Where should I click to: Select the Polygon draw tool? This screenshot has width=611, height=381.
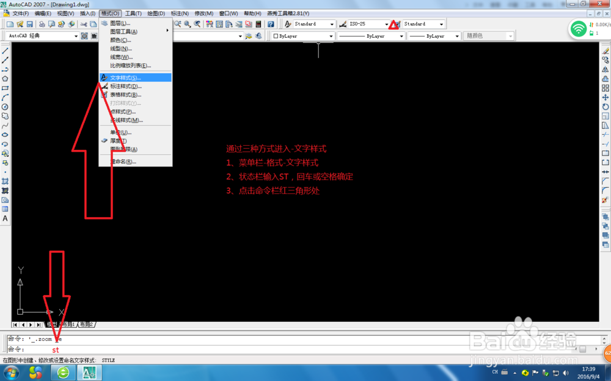[5, 79]
